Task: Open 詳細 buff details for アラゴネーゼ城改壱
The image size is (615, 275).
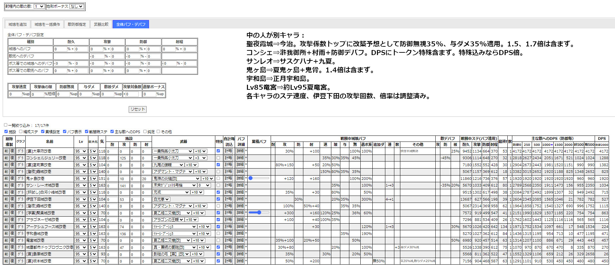Action: pyautogui.click(x=240, y=220)
